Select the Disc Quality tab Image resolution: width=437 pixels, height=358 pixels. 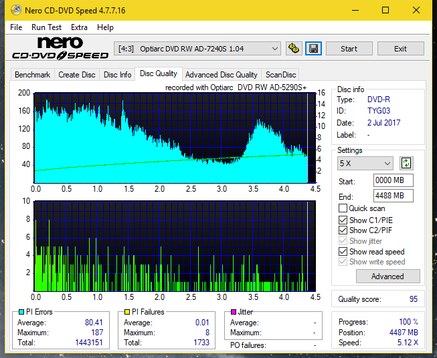pos(159,73)
